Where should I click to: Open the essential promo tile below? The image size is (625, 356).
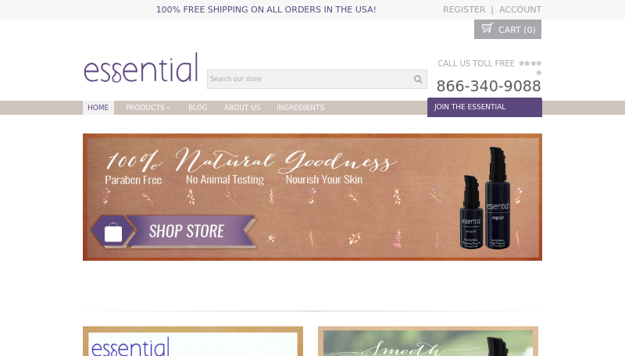pyautogui.click(x=193, y=341)
